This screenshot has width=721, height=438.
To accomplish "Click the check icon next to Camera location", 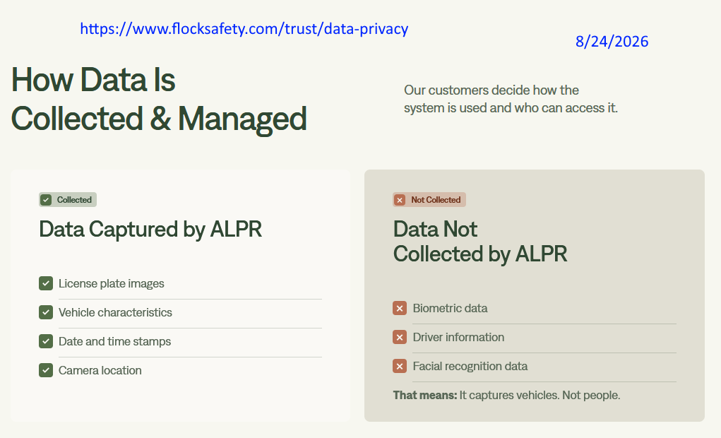I will point(46,370).
